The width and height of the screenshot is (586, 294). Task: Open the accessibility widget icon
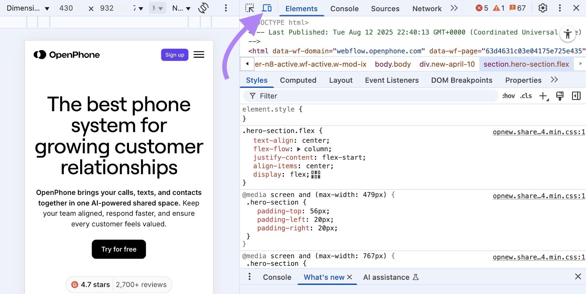coord(567,34)
